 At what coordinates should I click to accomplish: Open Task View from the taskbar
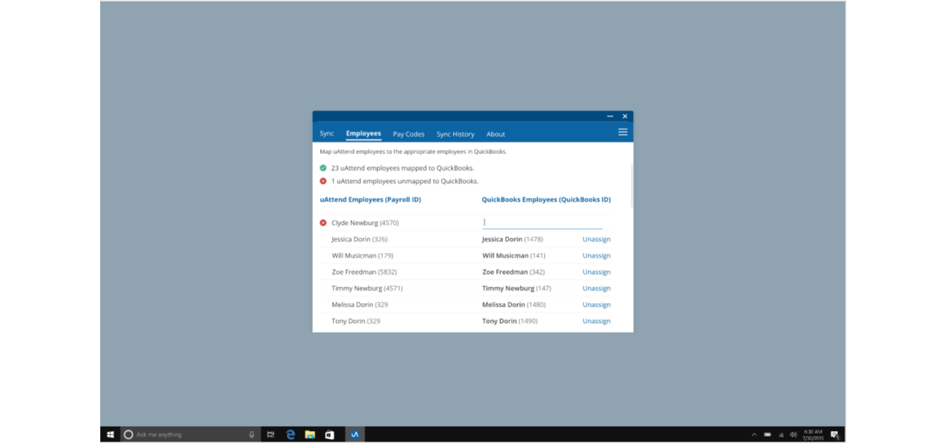[x=271, y=435]
